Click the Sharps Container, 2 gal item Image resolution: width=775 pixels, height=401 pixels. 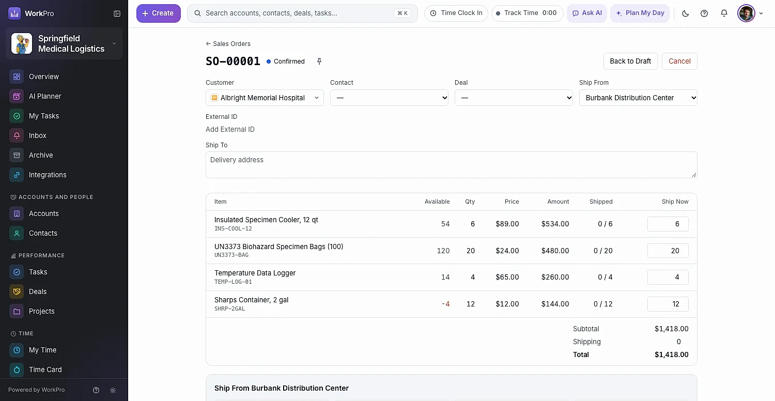click(252, 300)
